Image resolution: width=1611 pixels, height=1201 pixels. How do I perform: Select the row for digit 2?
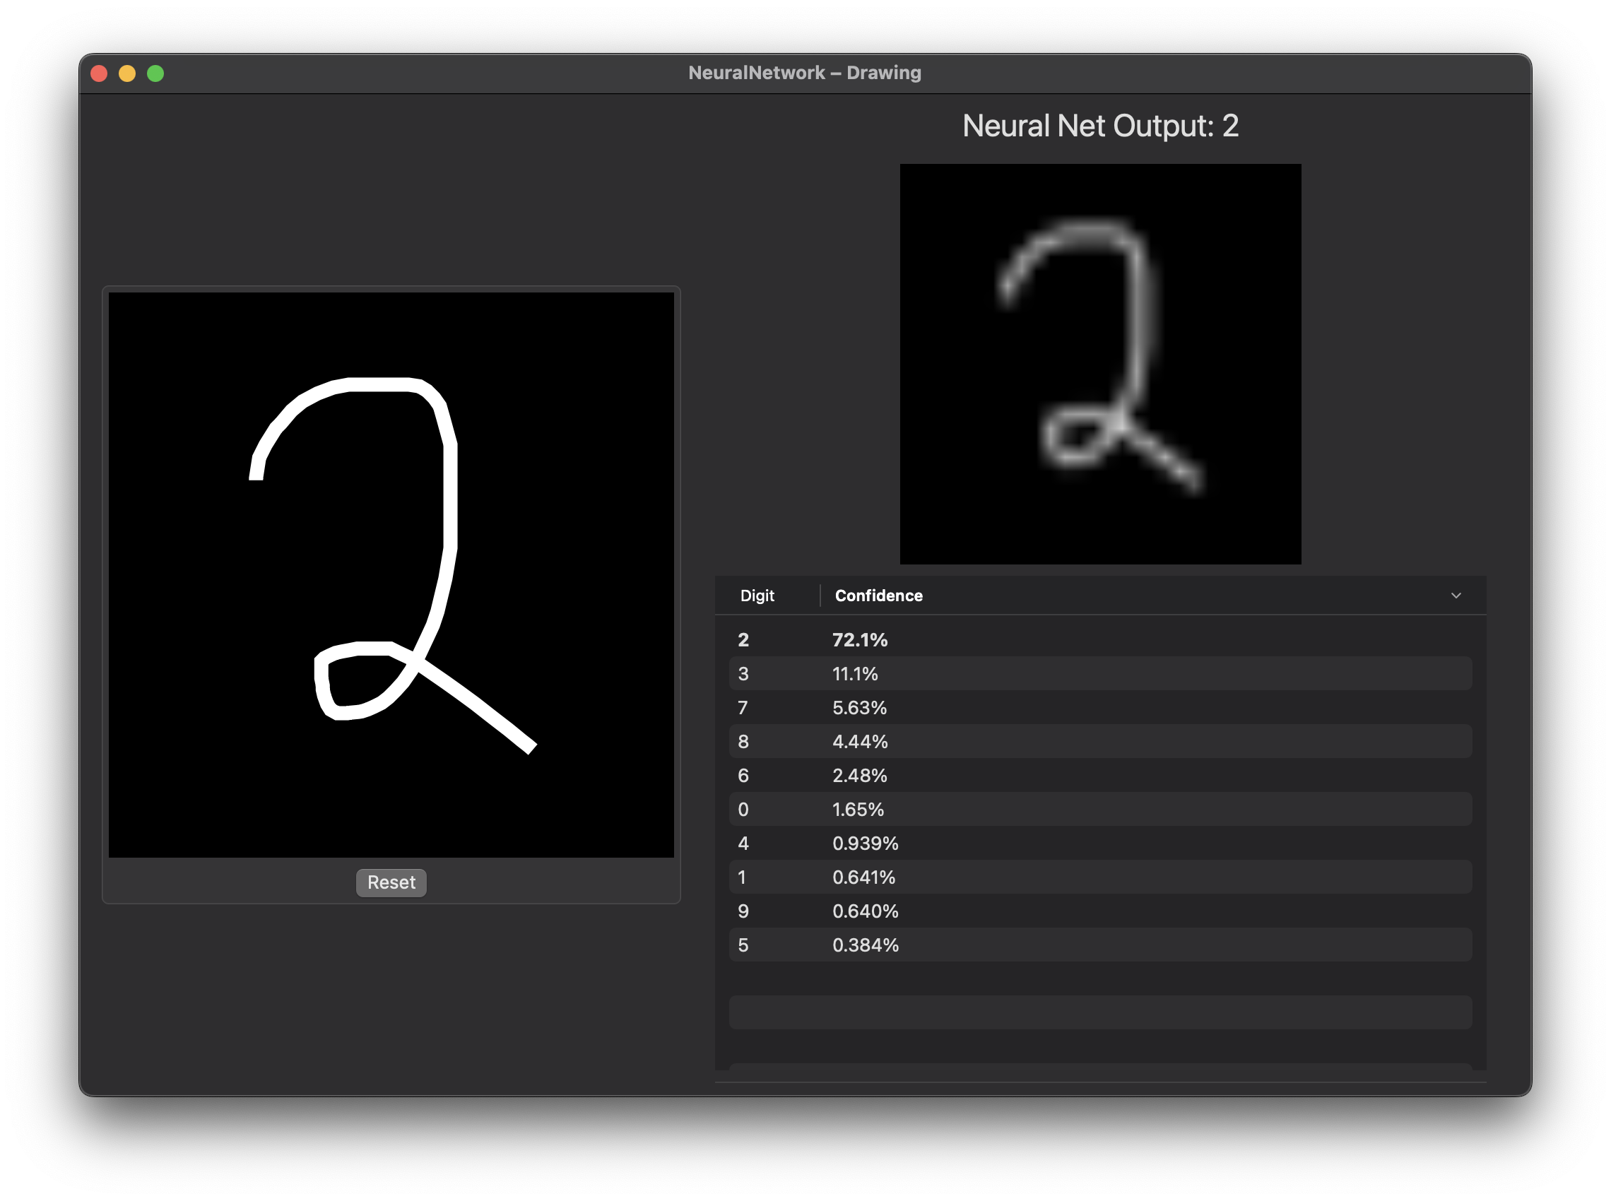click(1100, 640)
